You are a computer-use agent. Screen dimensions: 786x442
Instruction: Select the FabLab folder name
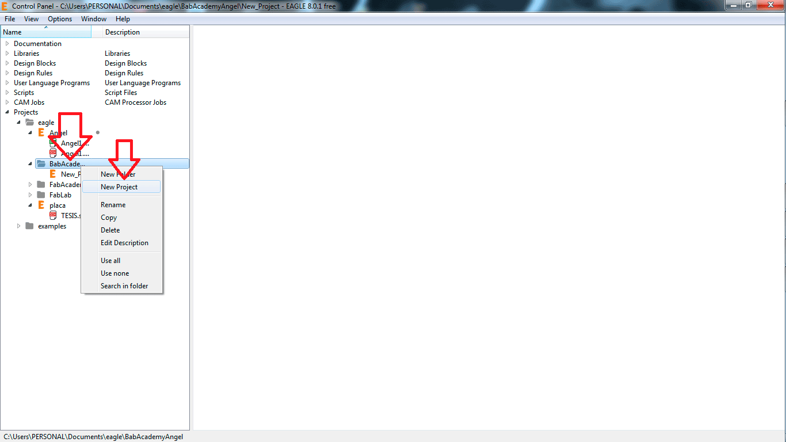point(60,195)
